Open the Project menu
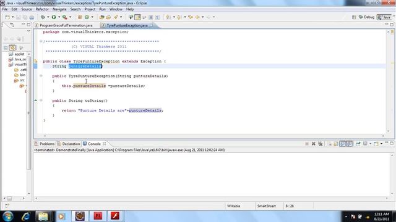The width and height of the screenshot is (396, 222). coord(90,9)
